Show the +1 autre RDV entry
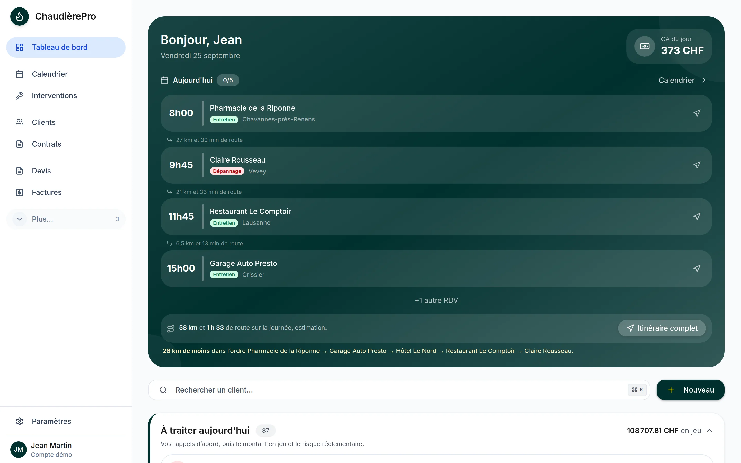Viewport: 741px width, 463px height. (x=436, y=300)
